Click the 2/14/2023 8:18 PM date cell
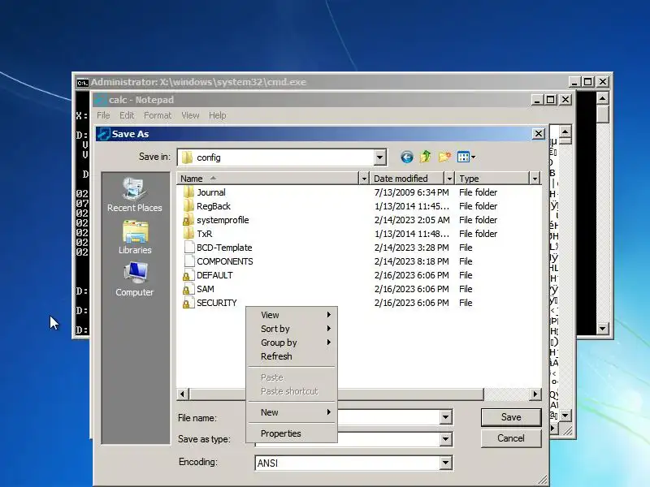Viewport: 650px width, 487px height. pyautogui.click(x=412, y=261)
